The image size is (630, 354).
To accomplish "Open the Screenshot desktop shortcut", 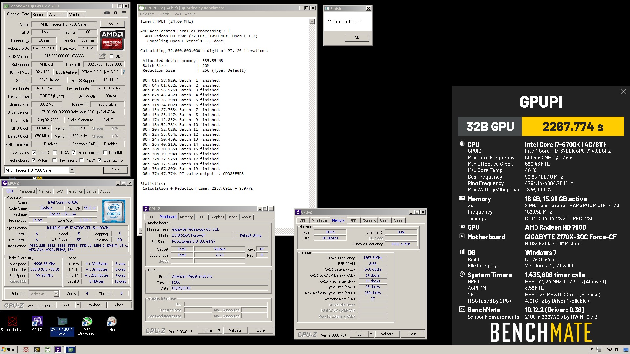I will point(12,324).
